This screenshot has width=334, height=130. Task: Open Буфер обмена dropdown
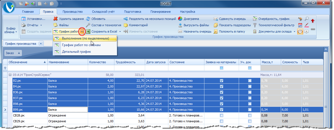[x=10, y=30]
